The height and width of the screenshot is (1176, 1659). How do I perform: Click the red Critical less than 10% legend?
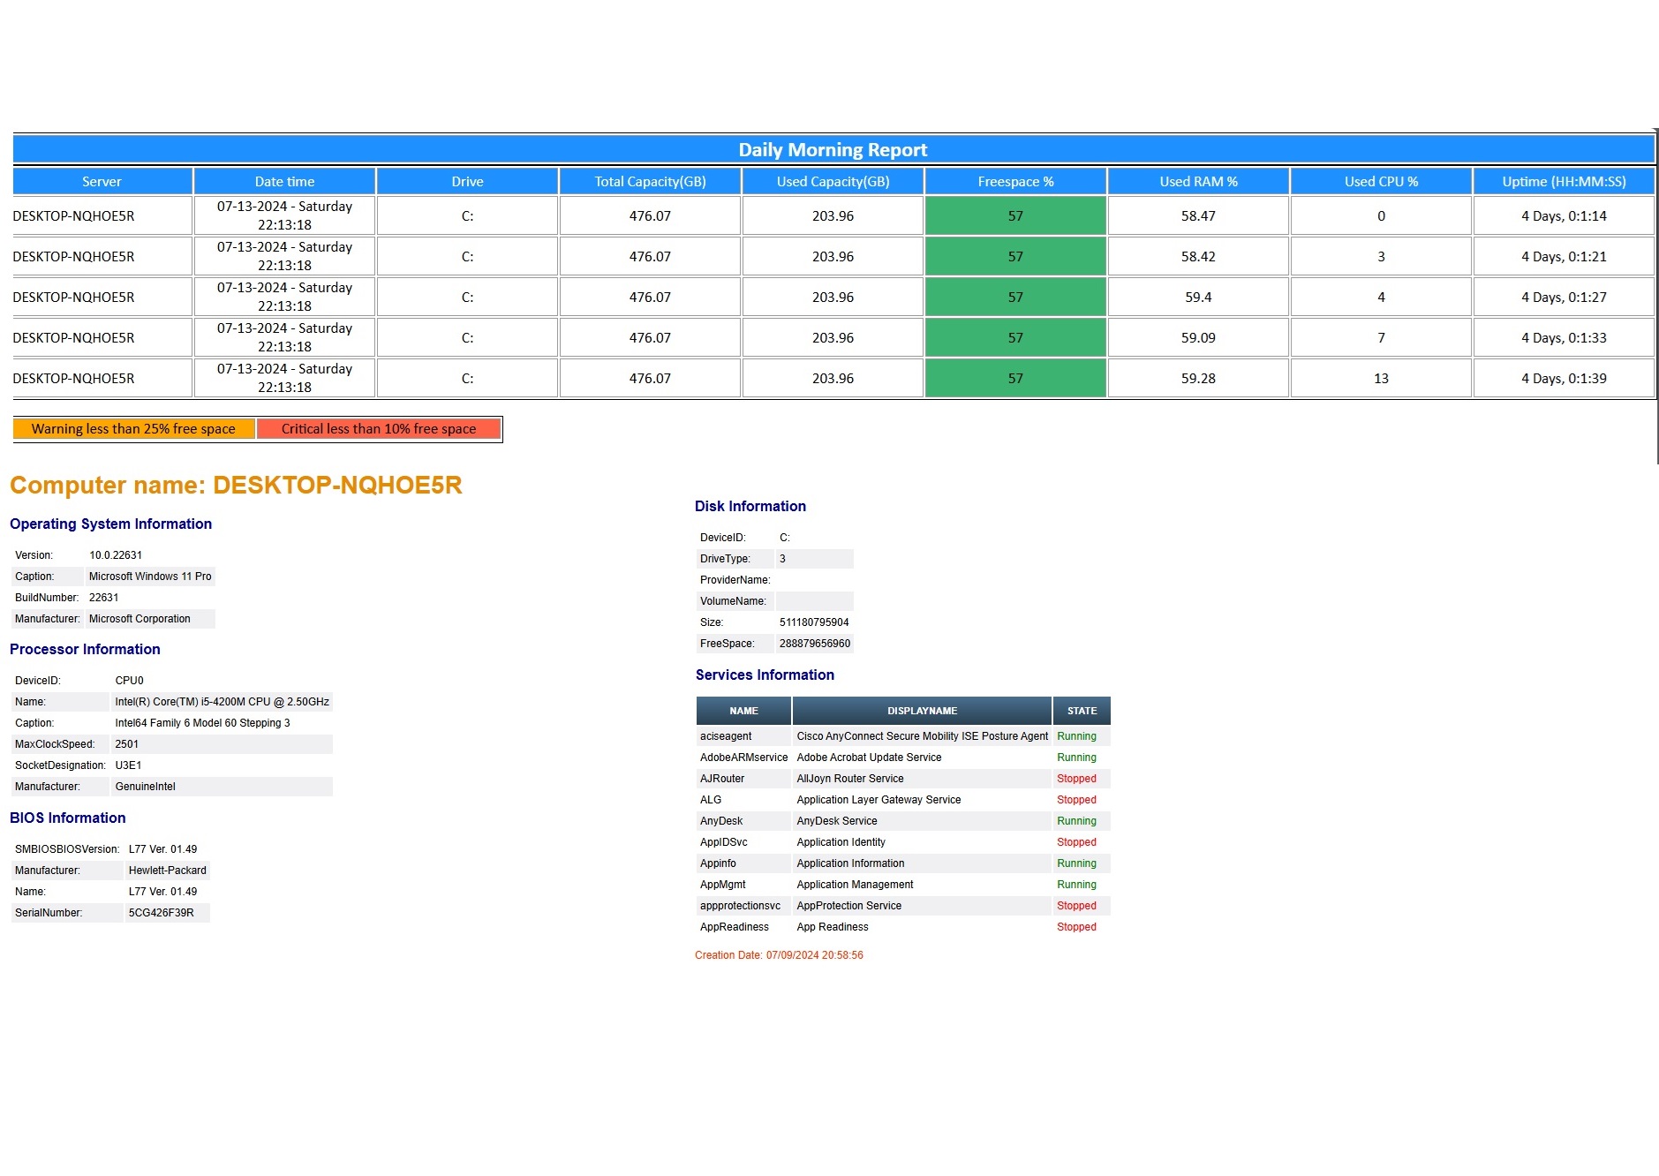click(x=379, y=429)
